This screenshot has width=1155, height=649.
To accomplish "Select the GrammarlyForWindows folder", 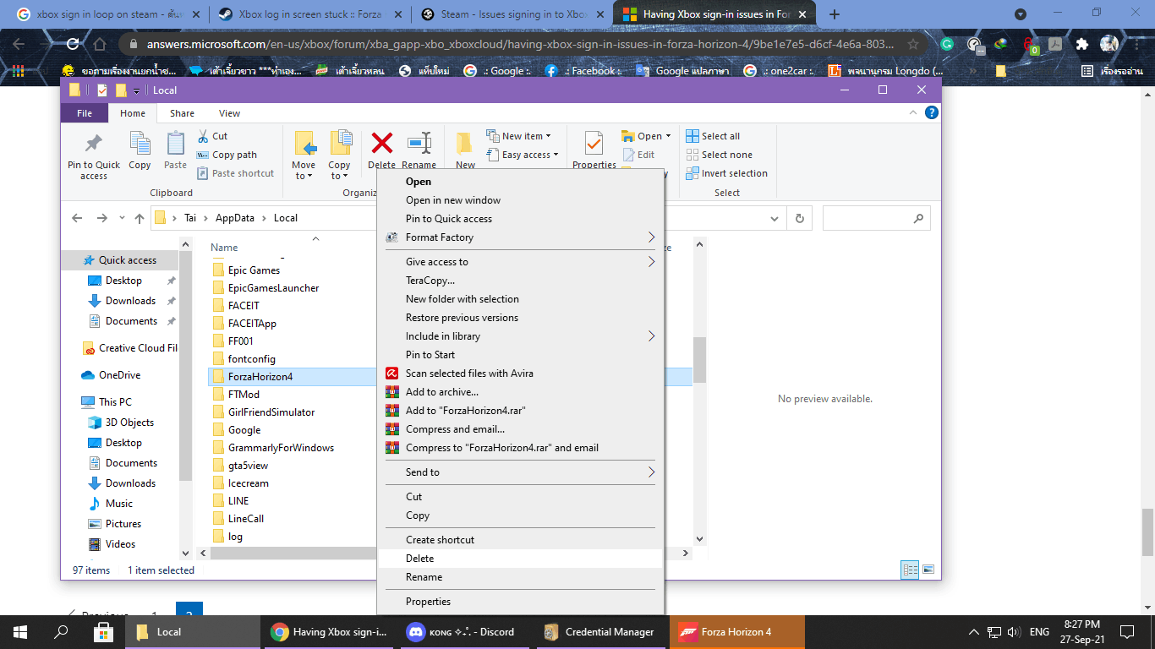I will 281,448.
